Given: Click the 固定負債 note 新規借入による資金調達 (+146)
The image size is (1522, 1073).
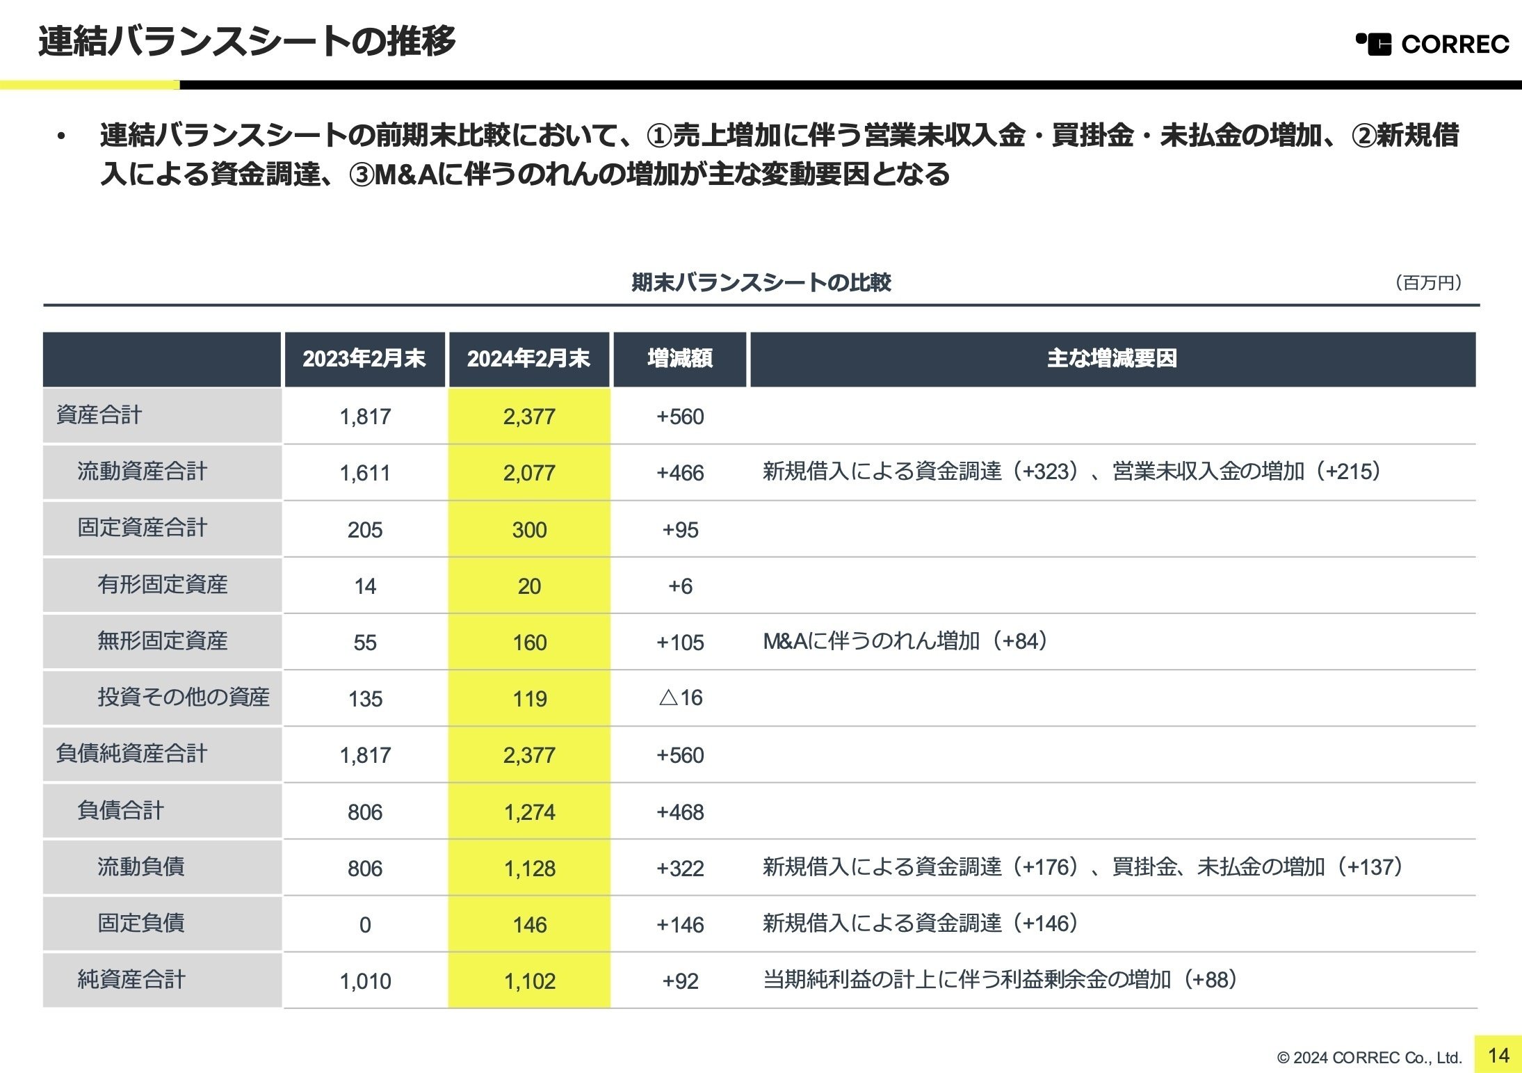Looking at the screenshot, I should click(x=921, y=923).
